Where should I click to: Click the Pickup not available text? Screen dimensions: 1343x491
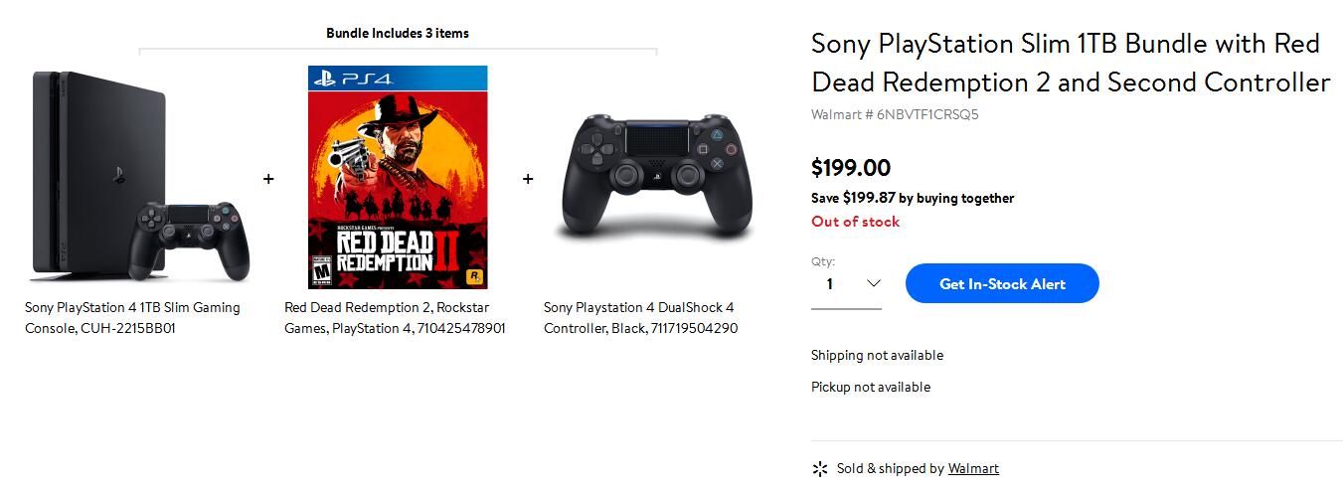(x=871, y=388)
